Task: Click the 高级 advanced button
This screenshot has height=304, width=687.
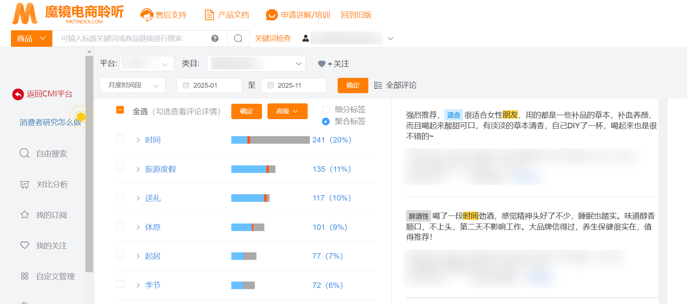Action: (287, 111)
